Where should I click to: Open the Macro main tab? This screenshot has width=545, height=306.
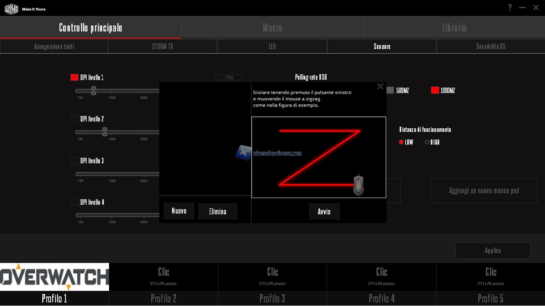pyautogui.click(x=272, y=27)
